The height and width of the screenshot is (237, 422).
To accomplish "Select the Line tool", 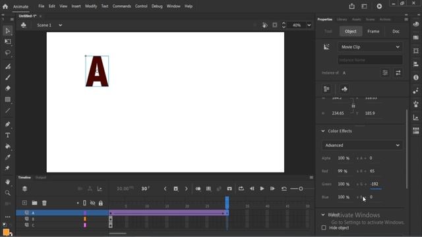I will click(x=7, y=111).
